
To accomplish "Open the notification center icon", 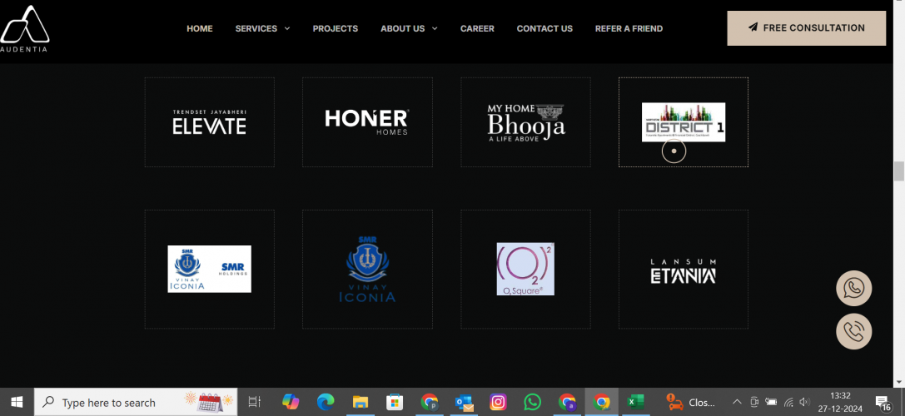I will click(x=882, y=402).
